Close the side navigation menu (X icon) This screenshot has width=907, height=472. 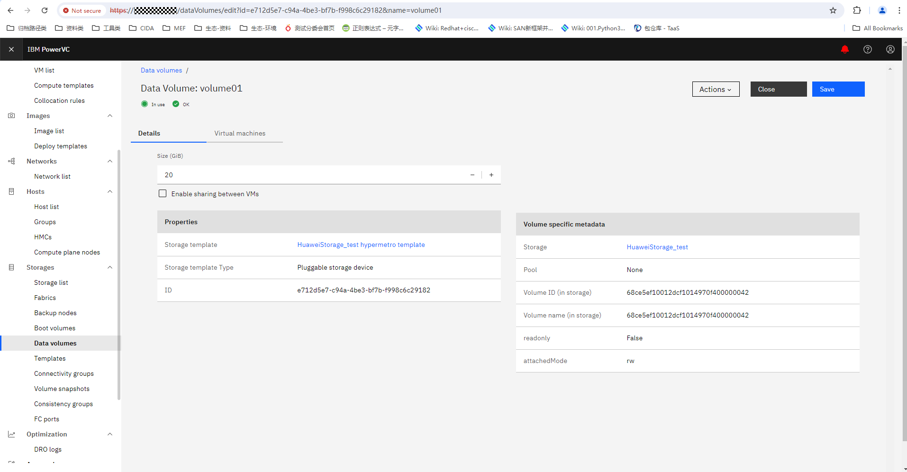[x=11, y=49]
